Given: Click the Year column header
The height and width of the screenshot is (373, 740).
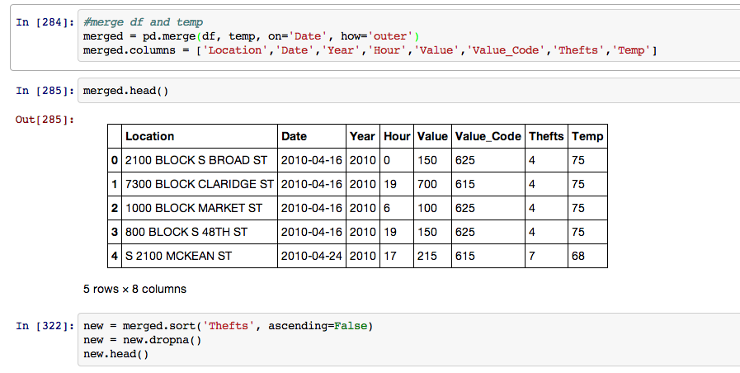Looking at the screenshot, I should coord(362,136).
